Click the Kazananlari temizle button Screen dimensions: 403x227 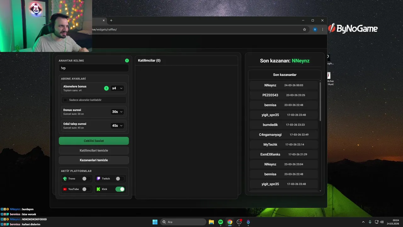[94, 160]
